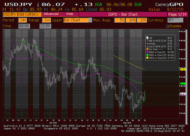The width and height of the screenshot is (190, 136).
Task: Click the Average marker icon in legend
Action: (147, 43)
